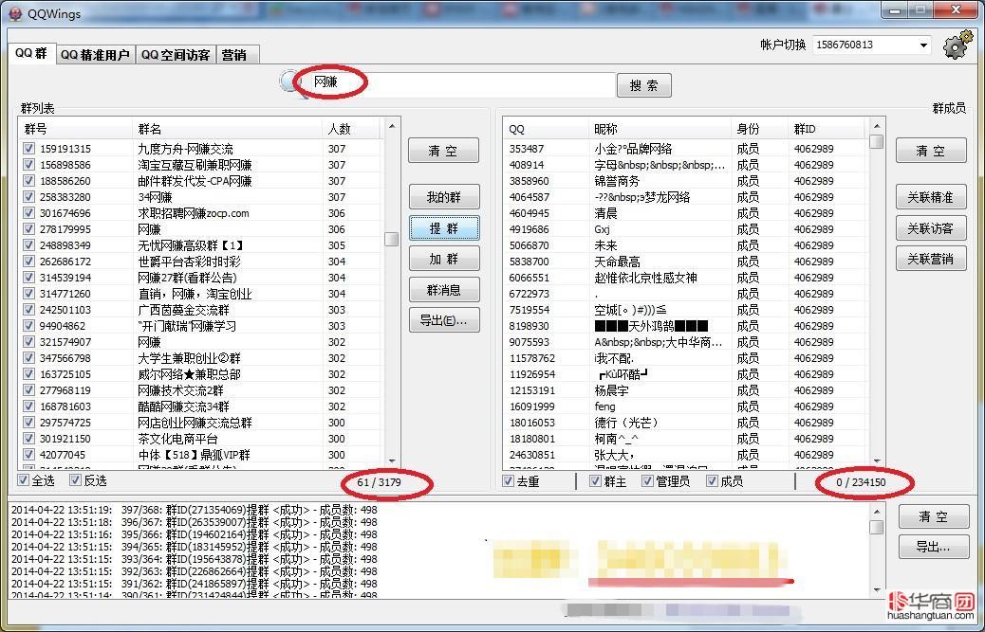
Task: Open the settings gear icon
Action: pos(958,45)
